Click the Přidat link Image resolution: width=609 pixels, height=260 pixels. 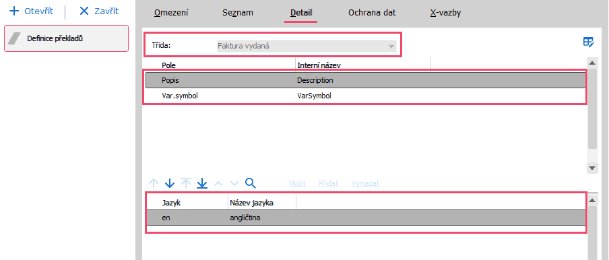(x=328, y=184)
